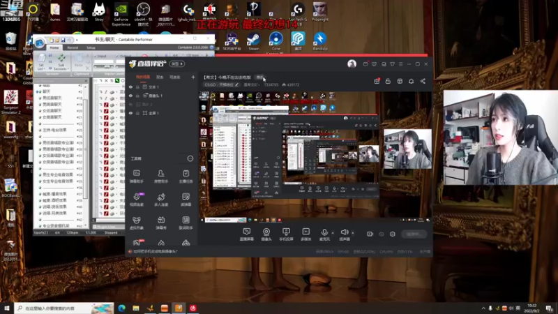This screenshot has height=314, width=558.
Task: Open stream settings gear icon
Action: [x=393, y=234]
